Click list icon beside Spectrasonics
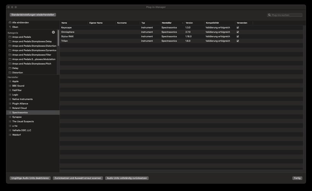The image size is (312, 191). tap(10, 112)
